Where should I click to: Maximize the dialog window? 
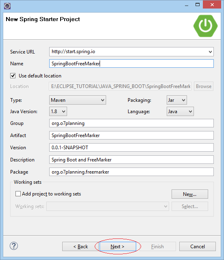click(198, 4)
